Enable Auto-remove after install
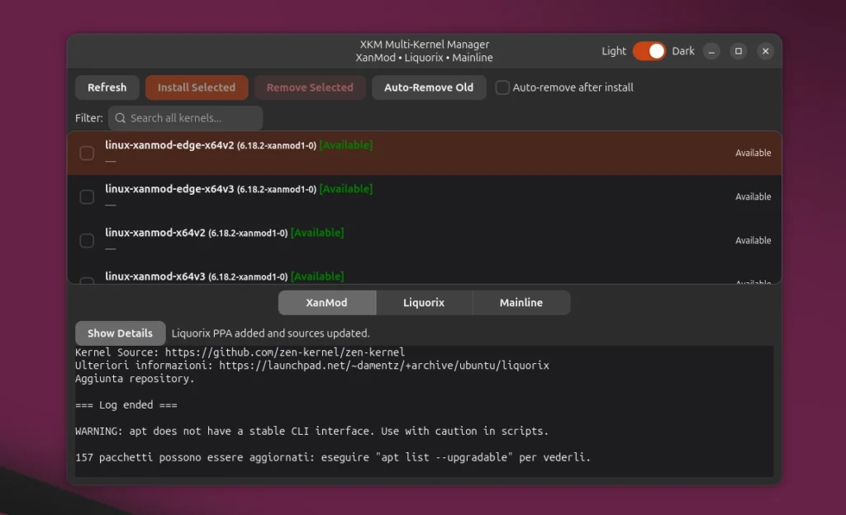Screen dimensions: 846x515 click(x=502, y=87)
